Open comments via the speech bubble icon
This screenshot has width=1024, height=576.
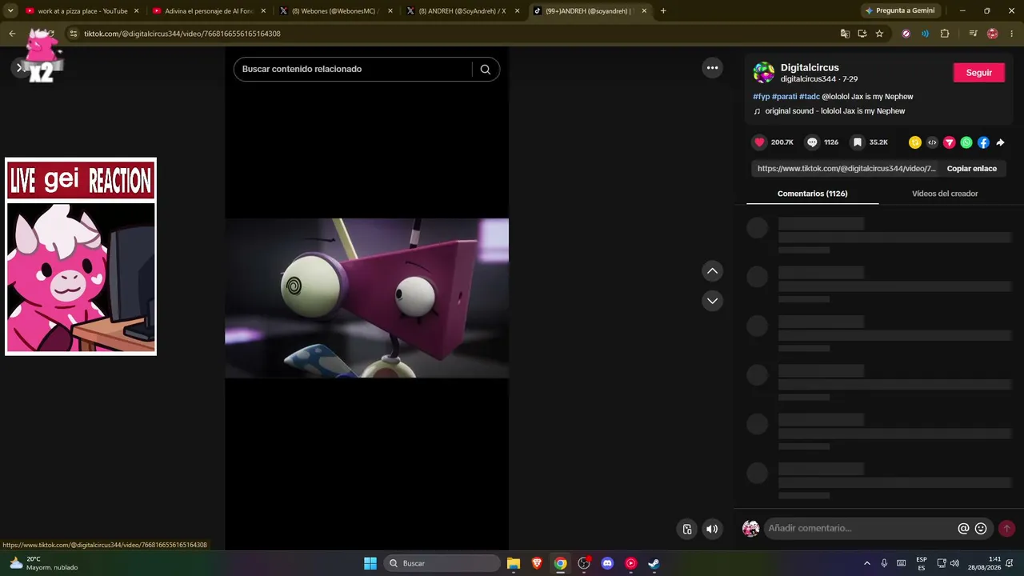[x=812, y=142]
